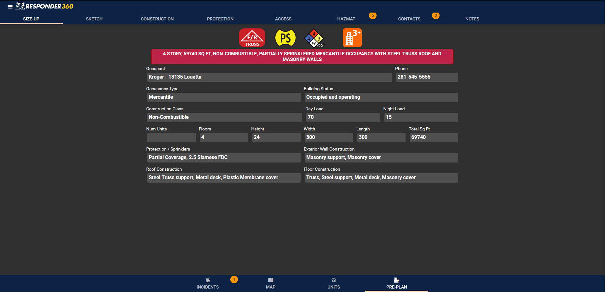Viewport: 605px width, 292px height.
Task: Open the navigation hamburger menu
Action: click(10, 7)
